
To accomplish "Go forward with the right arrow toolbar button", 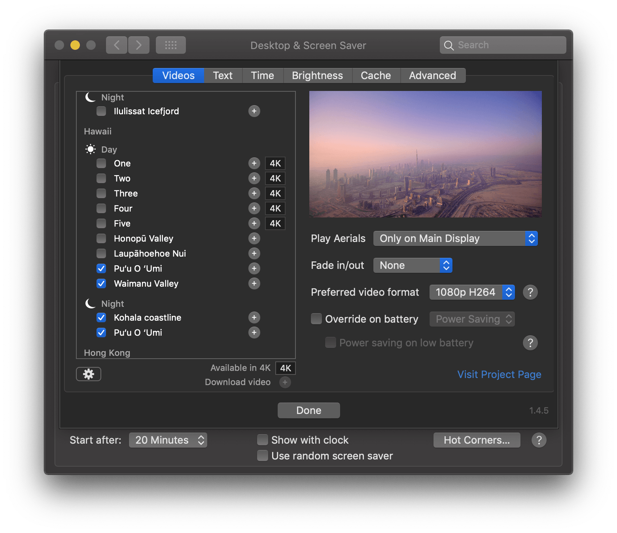I will pyautogui.click(x=139, y=45).
